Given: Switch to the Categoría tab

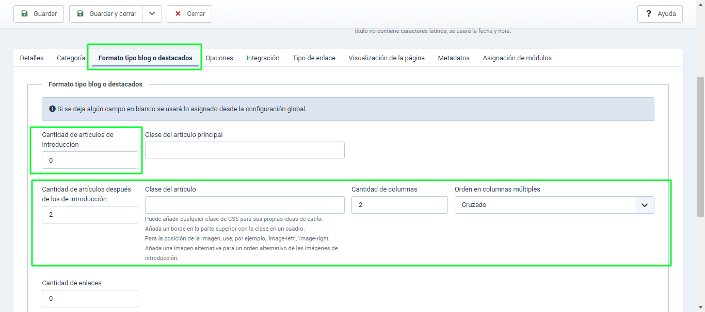Looking at the screenshot, I should tap(71, 58).
